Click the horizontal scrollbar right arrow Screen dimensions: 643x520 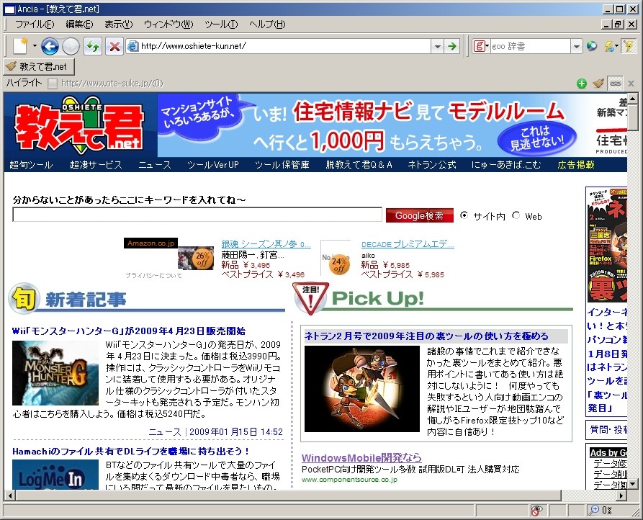[622, 496]
